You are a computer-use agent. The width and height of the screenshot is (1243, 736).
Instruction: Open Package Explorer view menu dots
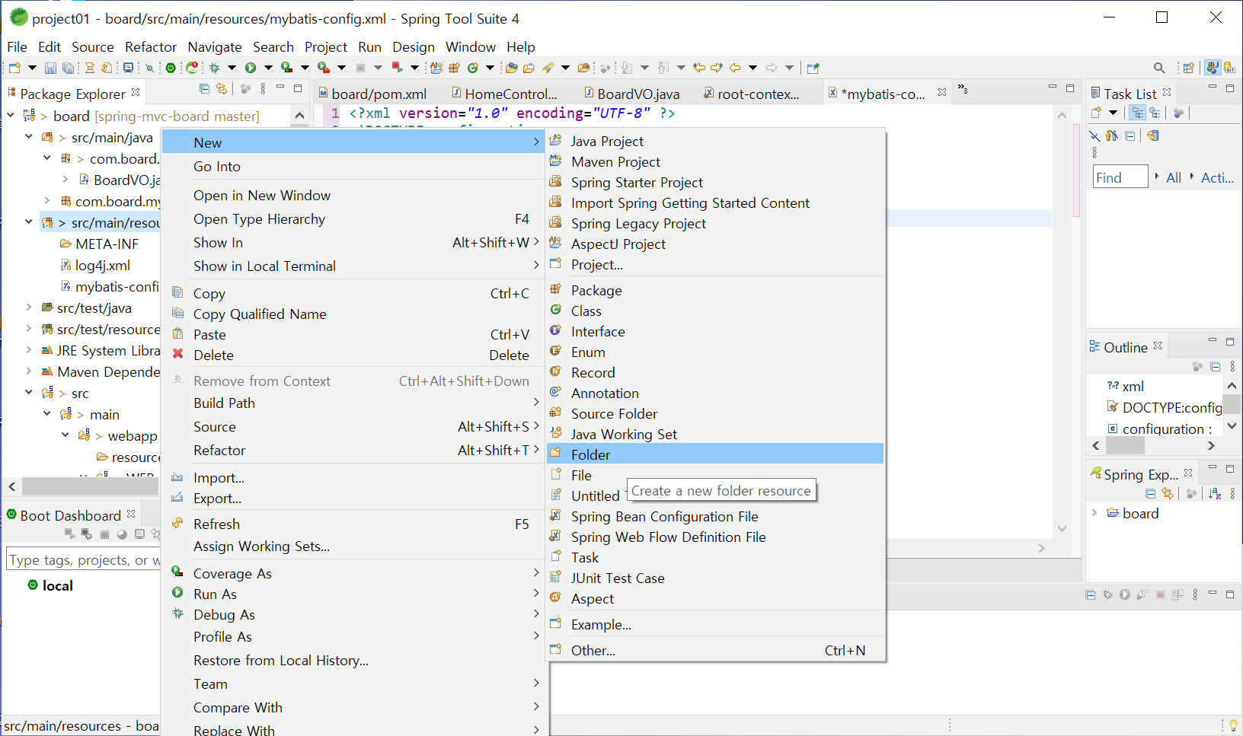263,89
